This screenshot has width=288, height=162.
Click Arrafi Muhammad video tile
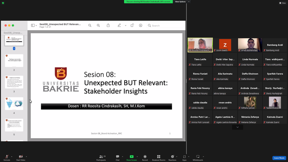tap(250, 45)
